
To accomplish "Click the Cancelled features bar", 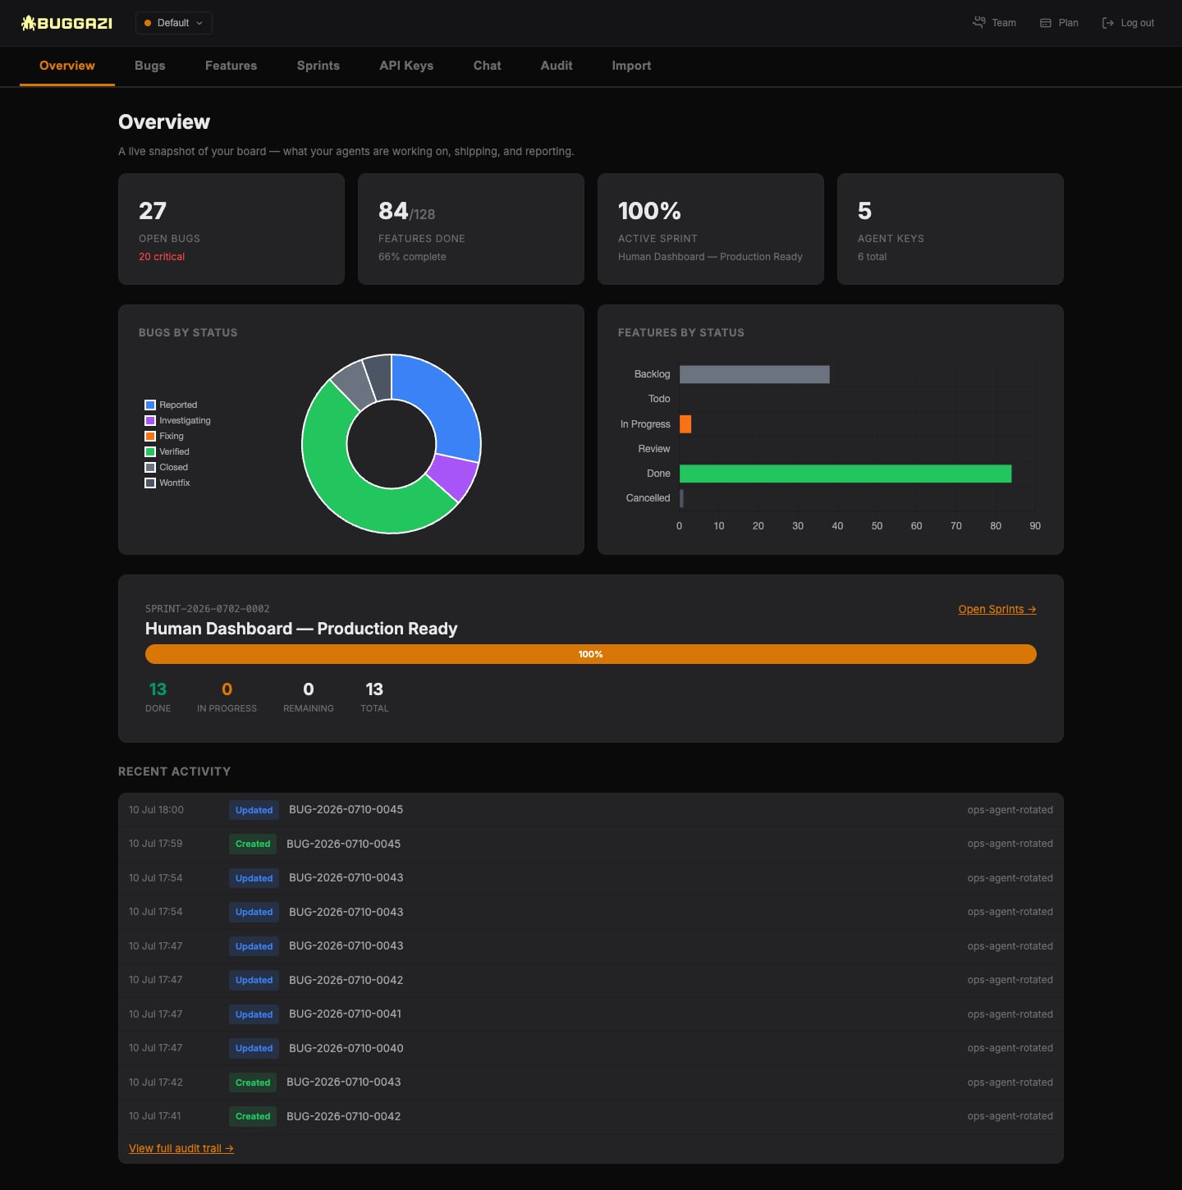I will pos(681,498).
